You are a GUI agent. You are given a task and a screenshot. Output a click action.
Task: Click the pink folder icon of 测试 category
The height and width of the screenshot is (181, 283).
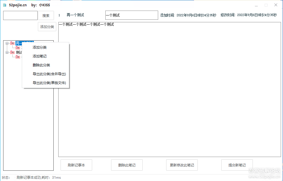click(x=12, y=52)
